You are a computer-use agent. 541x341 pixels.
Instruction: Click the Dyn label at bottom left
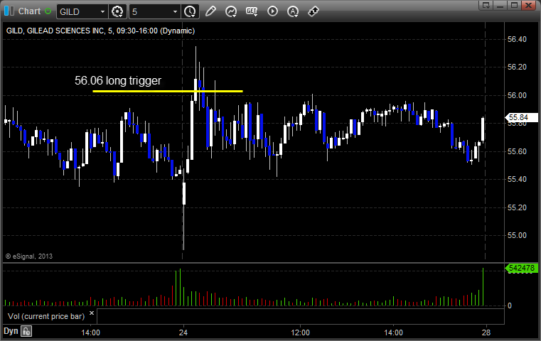(x=11, y=331)
